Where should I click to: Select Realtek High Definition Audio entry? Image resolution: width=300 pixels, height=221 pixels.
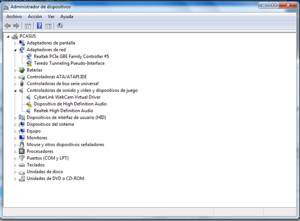63,111
